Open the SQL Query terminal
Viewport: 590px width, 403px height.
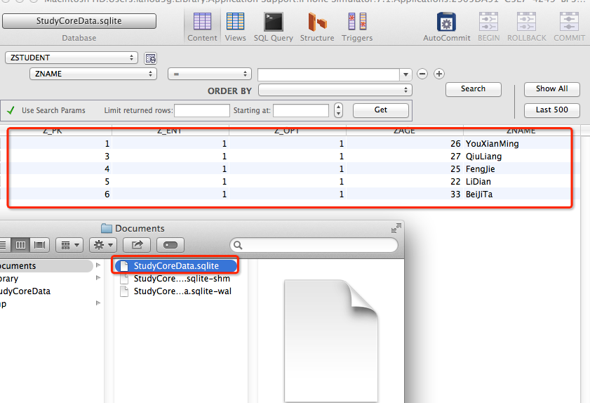[273, 27]
